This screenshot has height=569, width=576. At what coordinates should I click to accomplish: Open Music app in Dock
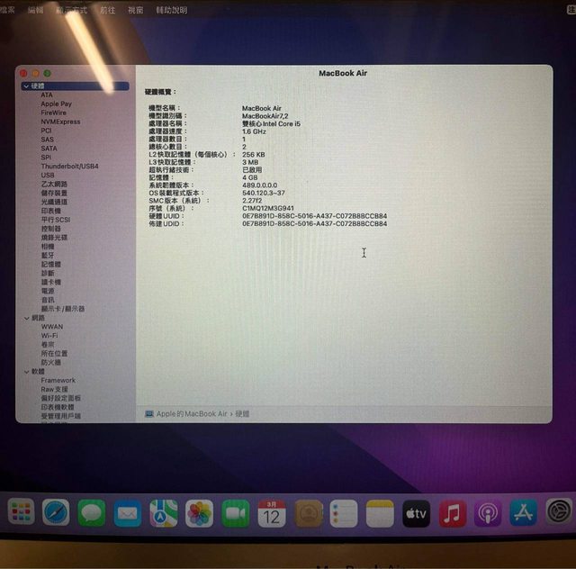(x=453, y=513)
